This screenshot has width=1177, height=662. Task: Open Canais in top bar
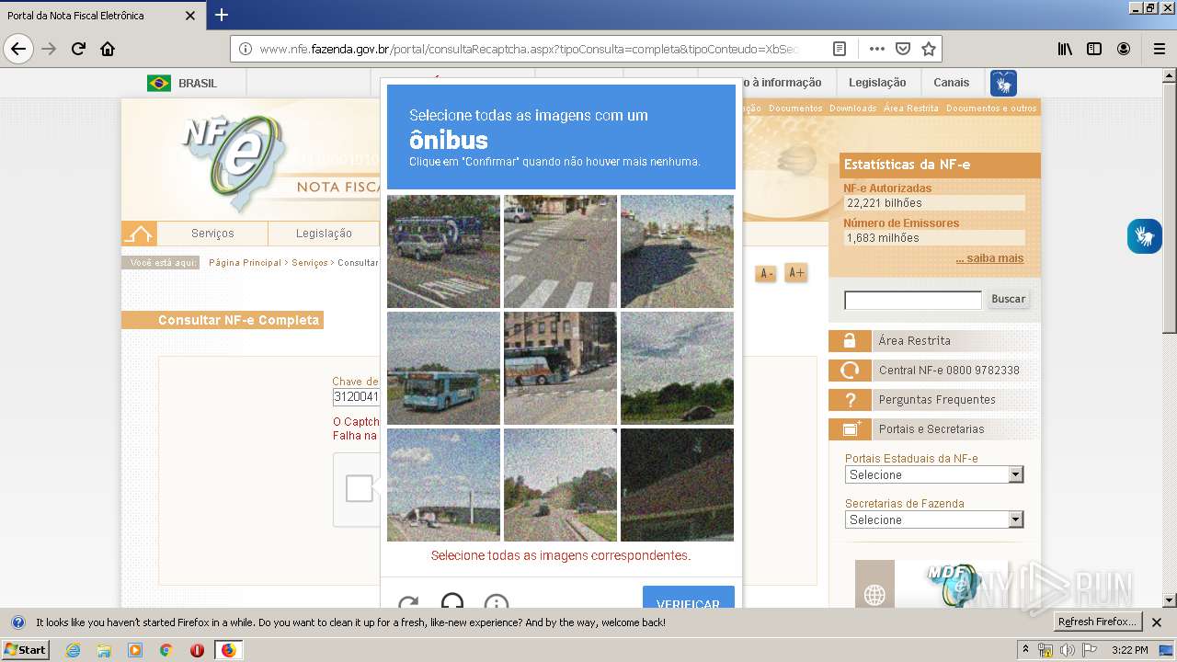951,83
